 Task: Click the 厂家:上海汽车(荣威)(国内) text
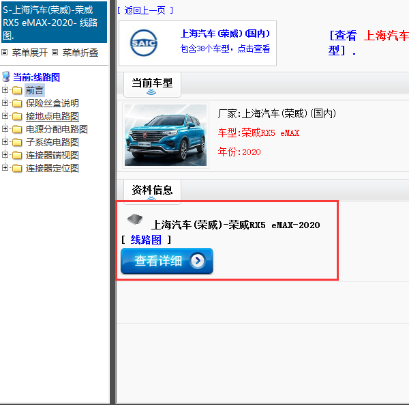[277, 113]
